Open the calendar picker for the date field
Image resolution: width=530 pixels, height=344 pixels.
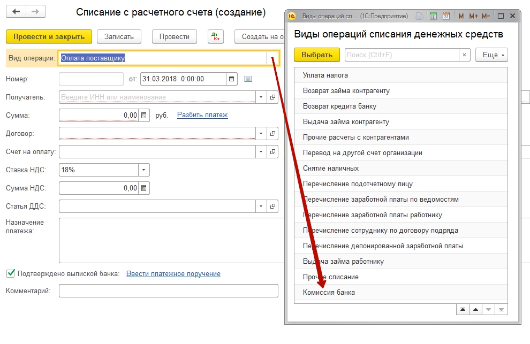(x=231, y=79)
